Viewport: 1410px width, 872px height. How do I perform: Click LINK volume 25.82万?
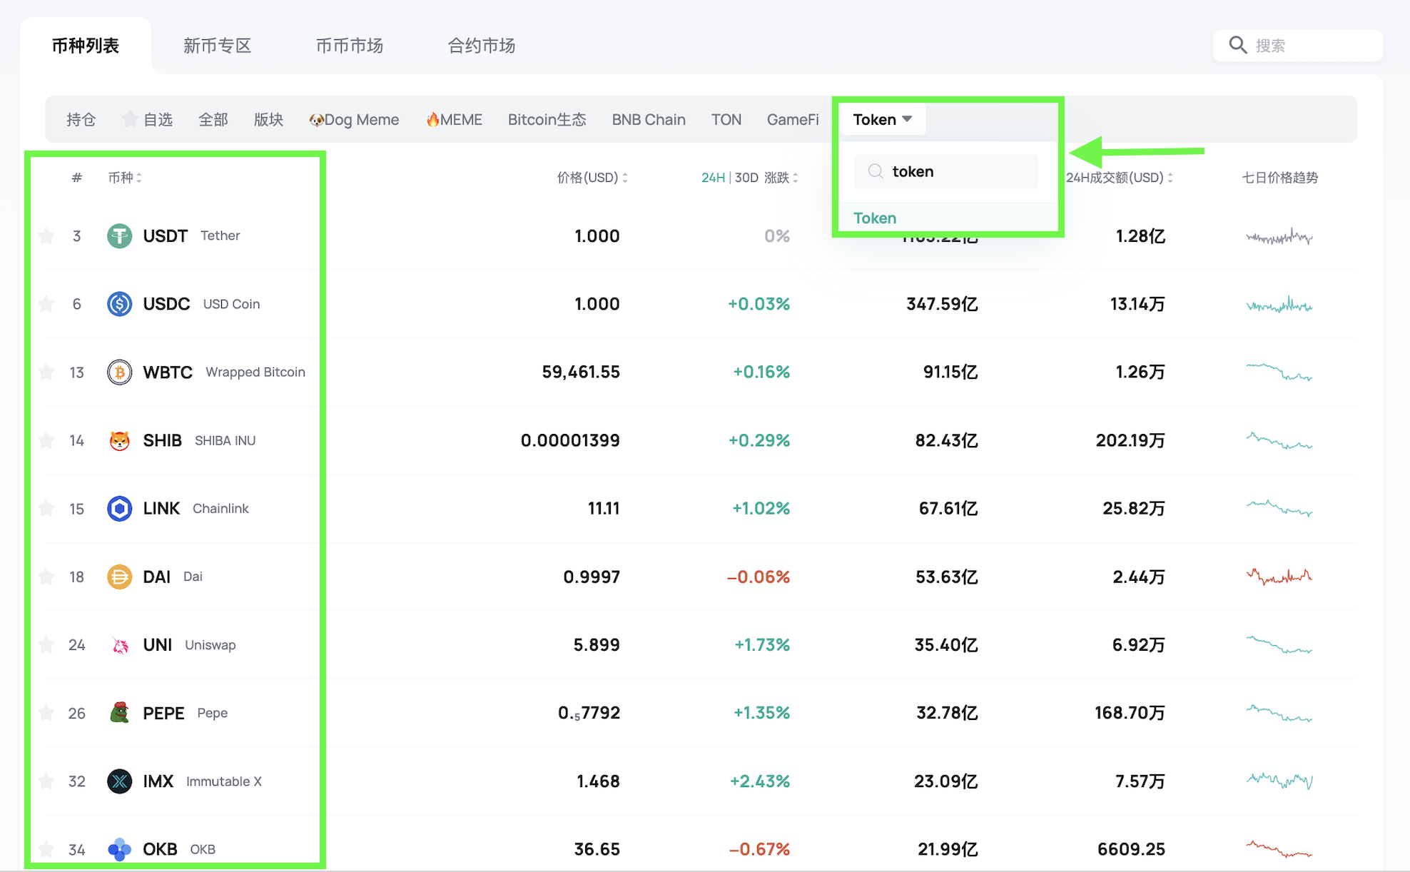click(1134, 508)
